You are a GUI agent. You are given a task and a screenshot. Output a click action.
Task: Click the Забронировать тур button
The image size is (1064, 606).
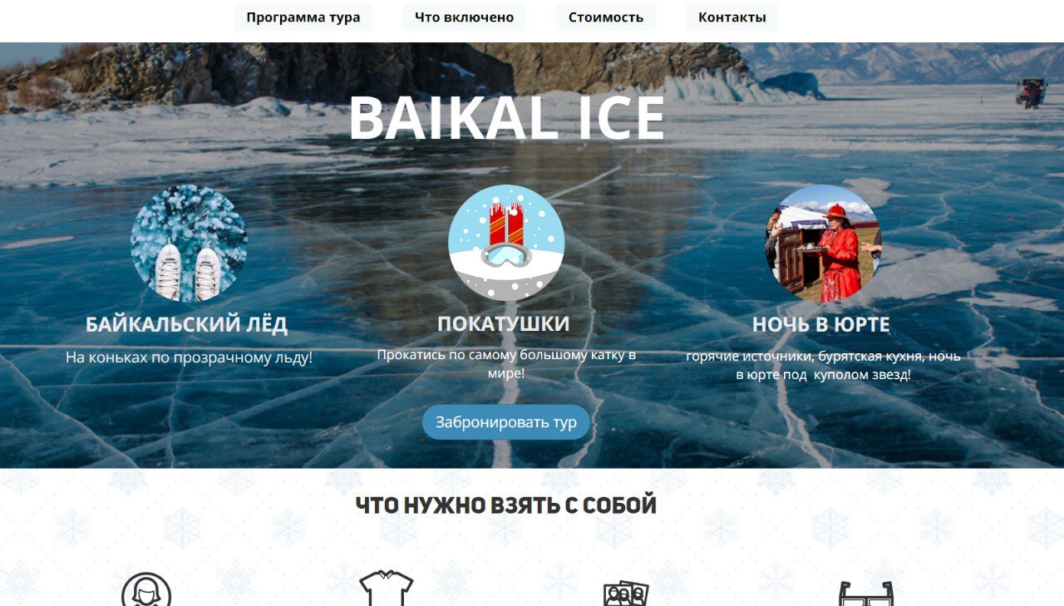point(506,422)
